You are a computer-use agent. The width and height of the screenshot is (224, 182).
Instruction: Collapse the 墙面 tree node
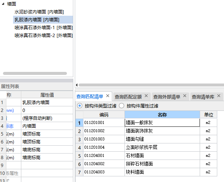click(3, 4)
